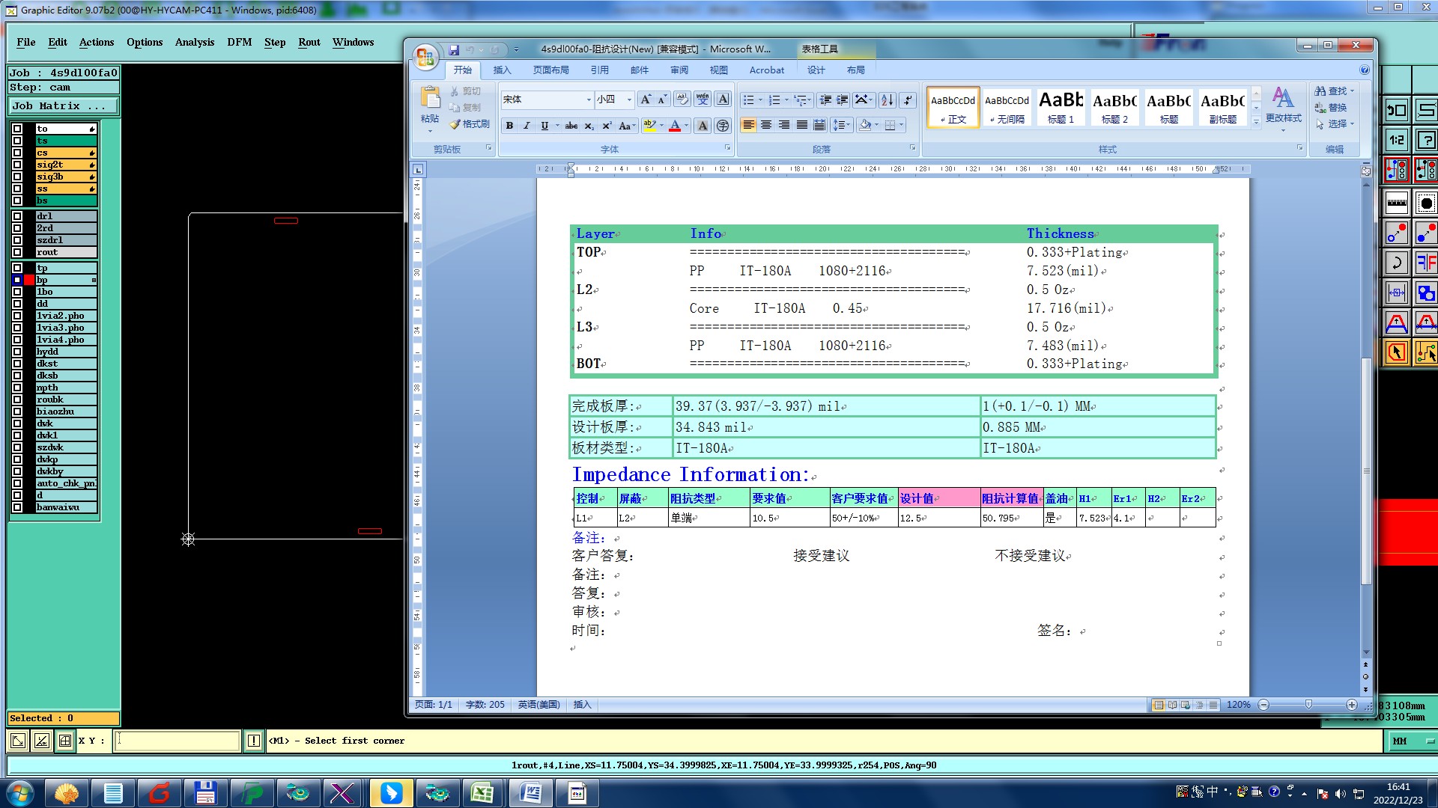The image size is (1438, 808).
Task: Toggle visibility box for layer 'npth'
Action: [x=17, y=388]
